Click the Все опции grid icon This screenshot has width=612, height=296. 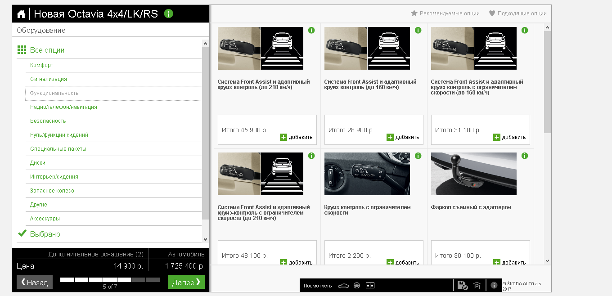tap(22, 50)
